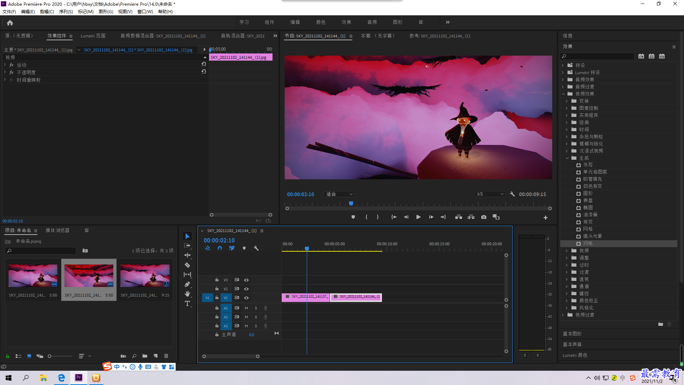Select the Pen tool

pos(187,284)
